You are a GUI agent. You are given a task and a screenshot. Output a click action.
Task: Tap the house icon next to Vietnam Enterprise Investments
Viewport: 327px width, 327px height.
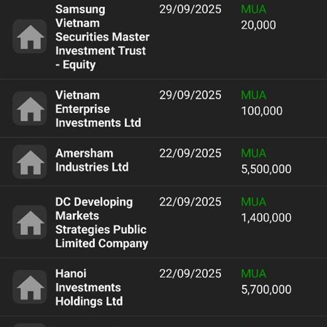pyautogui.click(x=30, y=108)
